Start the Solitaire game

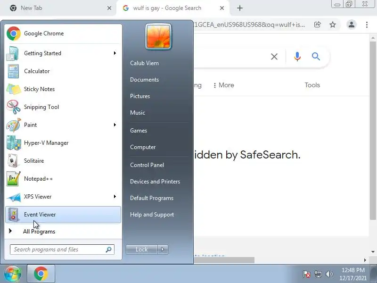[63, 161]
